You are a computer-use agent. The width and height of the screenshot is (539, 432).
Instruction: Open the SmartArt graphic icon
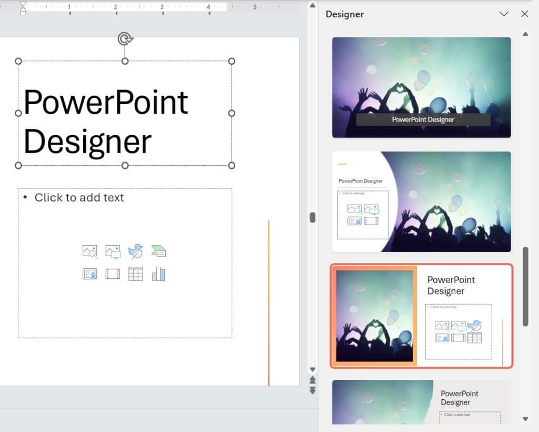pos(159,251)
